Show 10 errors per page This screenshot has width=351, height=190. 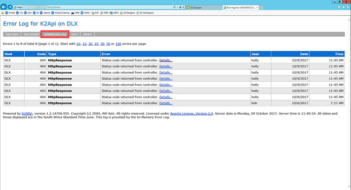[x=79, y=44]
